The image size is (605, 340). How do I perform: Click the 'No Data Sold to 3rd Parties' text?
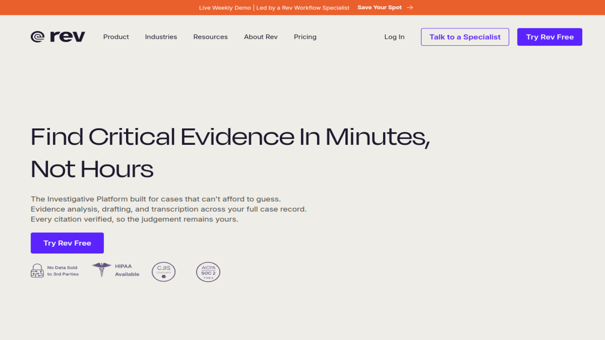(x=63, y=271)
